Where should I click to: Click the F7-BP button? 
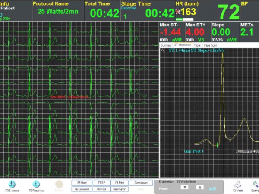tap(101, 183)
